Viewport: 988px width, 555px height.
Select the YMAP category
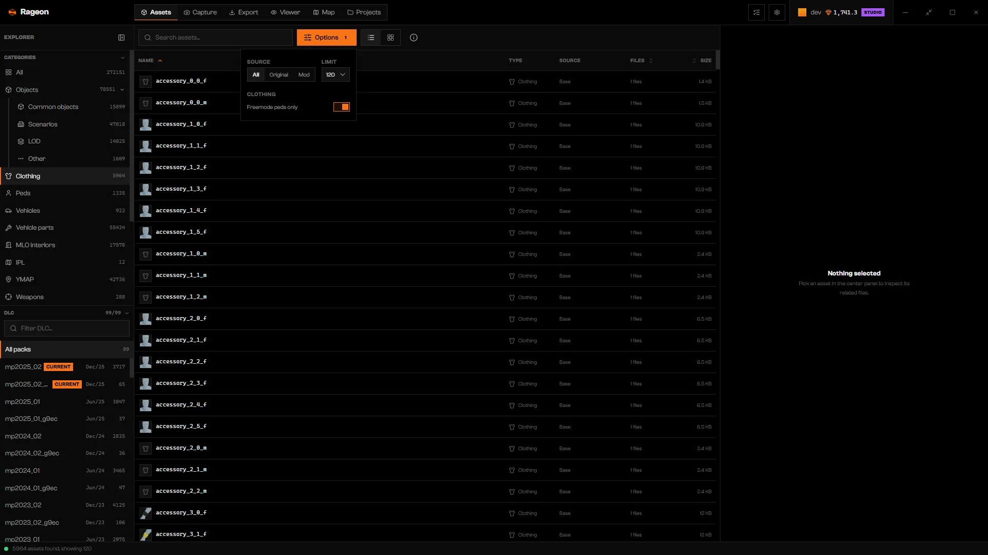(x=65, y=280)
